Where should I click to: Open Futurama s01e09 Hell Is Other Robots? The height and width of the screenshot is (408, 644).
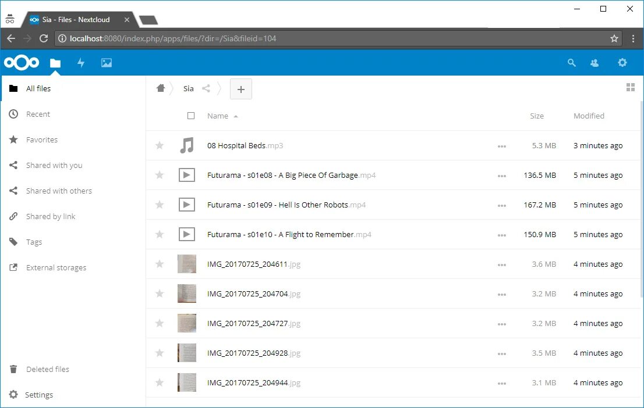click(x=286, y=205)
